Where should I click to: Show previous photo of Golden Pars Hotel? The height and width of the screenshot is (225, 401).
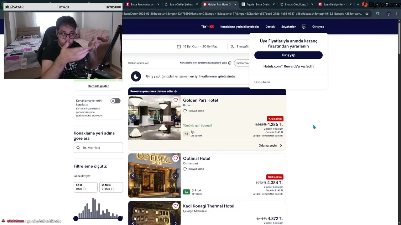click(133, 117)
